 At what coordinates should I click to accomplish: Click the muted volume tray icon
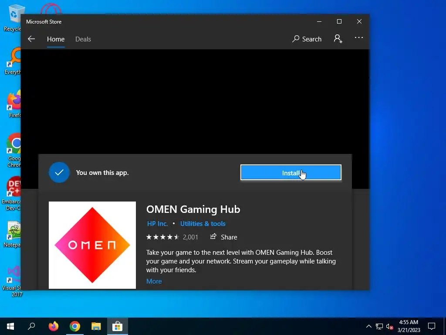pyautogui.click(x=389, y=326)
